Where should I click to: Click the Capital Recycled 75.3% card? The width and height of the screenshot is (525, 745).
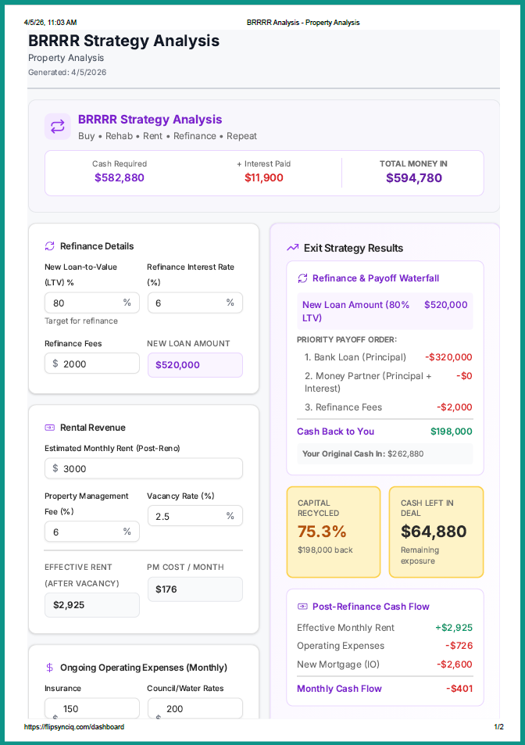334,532
